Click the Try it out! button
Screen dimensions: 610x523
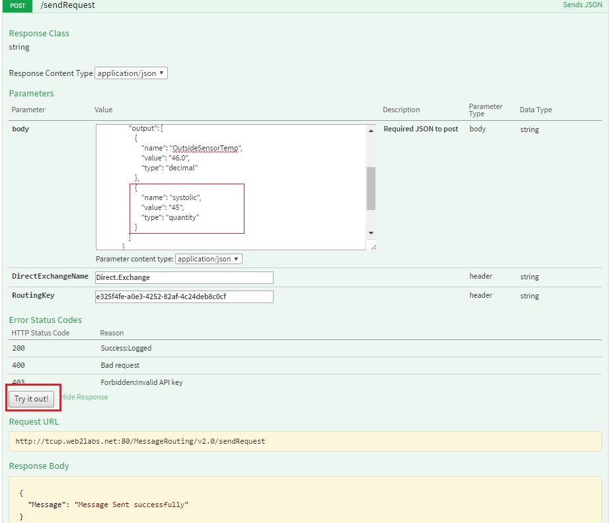pos(32,399)
